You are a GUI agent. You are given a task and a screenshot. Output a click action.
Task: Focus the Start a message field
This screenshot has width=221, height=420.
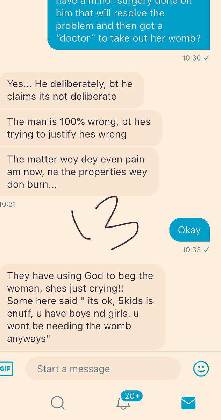click(x=103, y=369)
